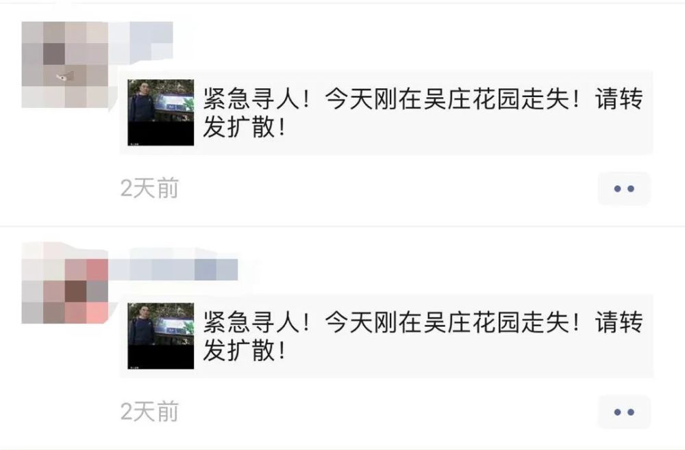
Task: Click the black bar under second post's thumbnail photo
Action: (161, 357)
